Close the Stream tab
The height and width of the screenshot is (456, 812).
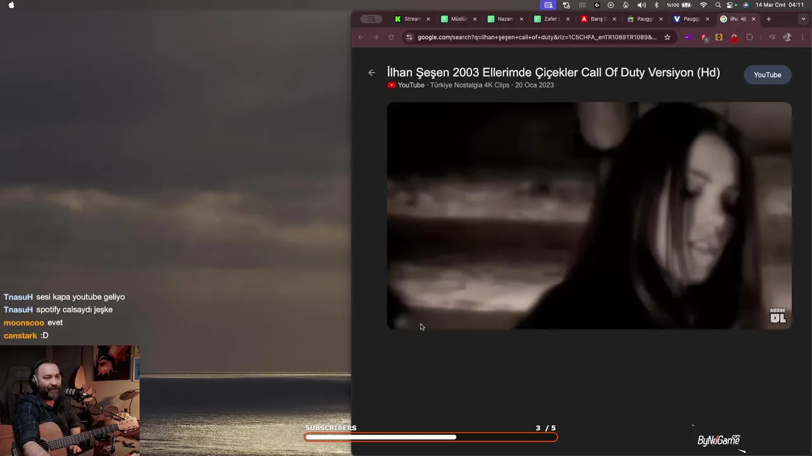pos(428,19)
